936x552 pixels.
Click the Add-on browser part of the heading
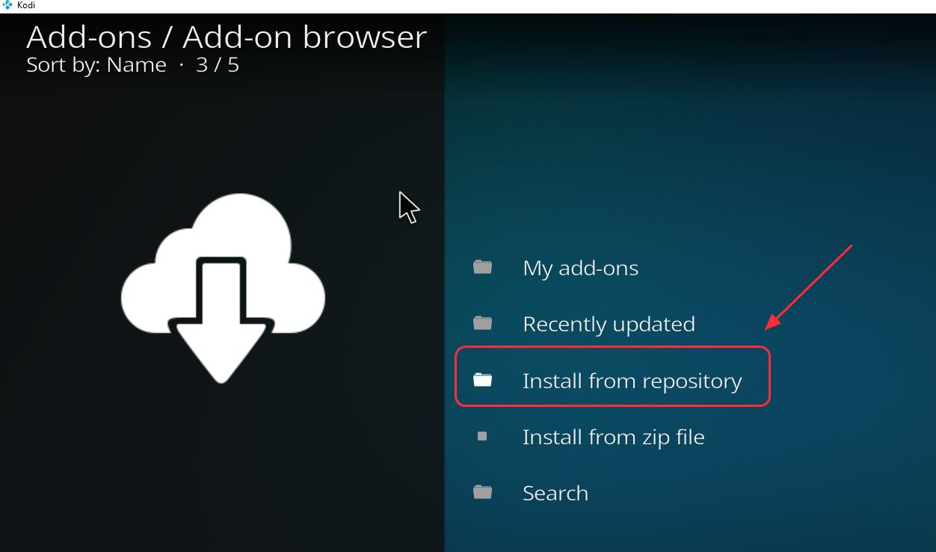click(304, 37)
